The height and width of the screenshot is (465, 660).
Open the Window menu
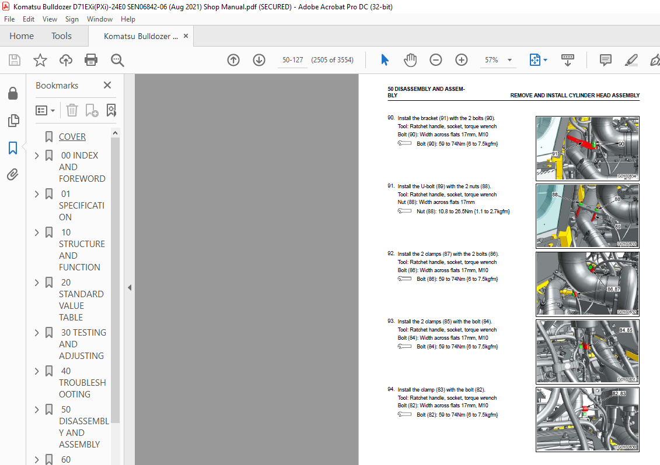pyautogui.click(x=100, y=19)
